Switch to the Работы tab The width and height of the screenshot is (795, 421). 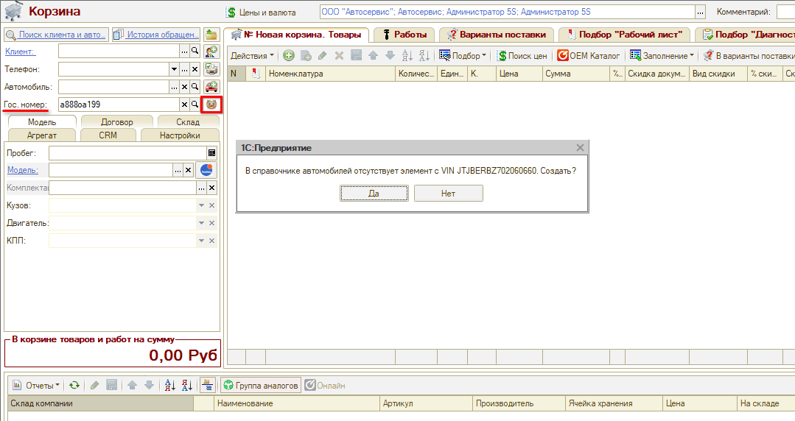(x=404, y=35)
